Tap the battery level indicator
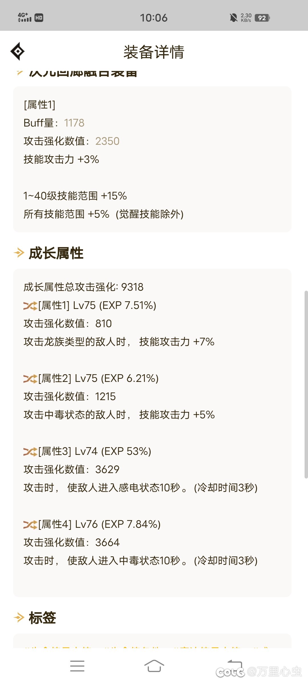Image resolution: width=308 pixels, height=684 pixels. 262,18
